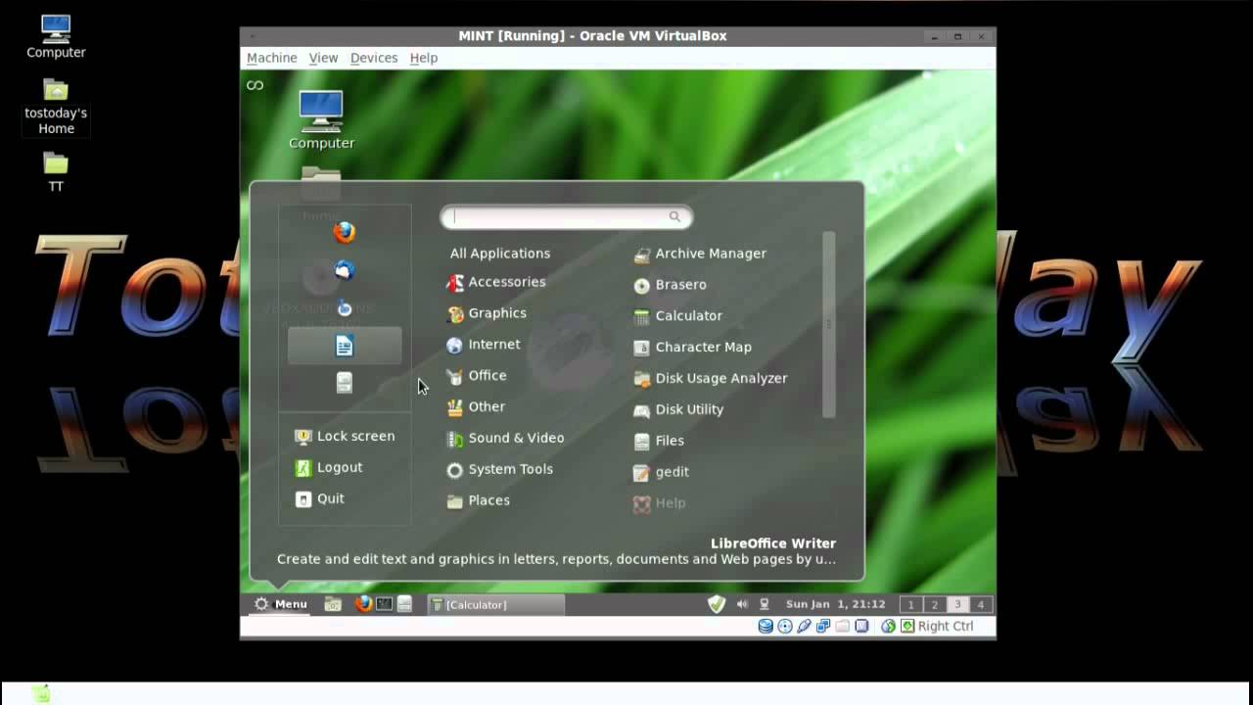
Task: Open gedit text editor
Action: point(662,472)
